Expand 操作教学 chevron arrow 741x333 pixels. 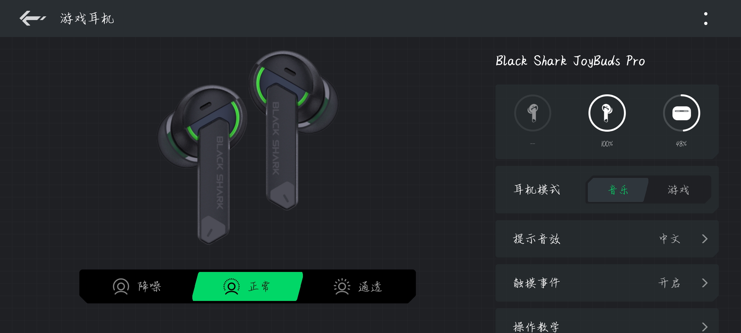click(x=705, y=327)
